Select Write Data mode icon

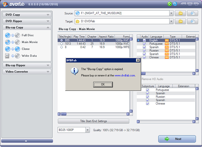(x=12, y=56)
